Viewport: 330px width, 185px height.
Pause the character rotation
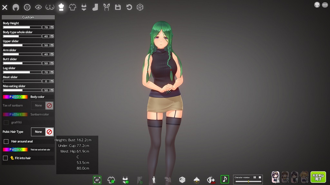255,177
